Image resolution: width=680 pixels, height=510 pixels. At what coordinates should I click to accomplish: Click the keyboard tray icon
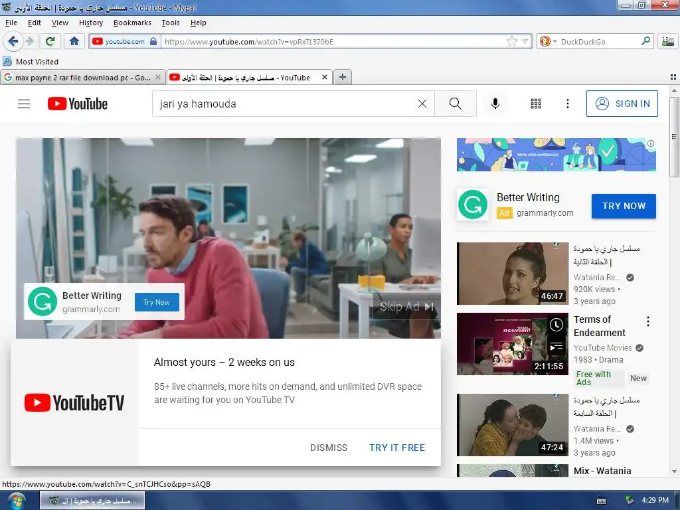pyautogui.click(x=602, y=501)
